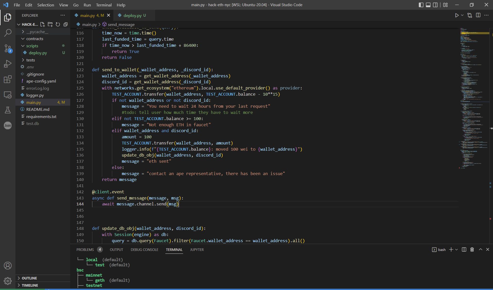Toggle primary side bar visibility
The width and height of the screenshot is (493, 290).
(421, 5)
